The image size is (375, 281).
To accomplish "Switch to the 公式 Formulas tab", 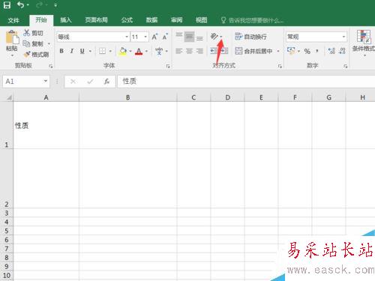I will click(x=127, y=20).
